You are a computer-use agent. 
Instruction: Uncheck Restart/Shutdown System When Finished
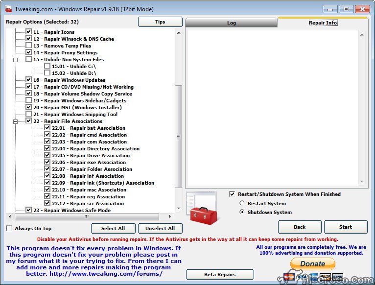232,194
